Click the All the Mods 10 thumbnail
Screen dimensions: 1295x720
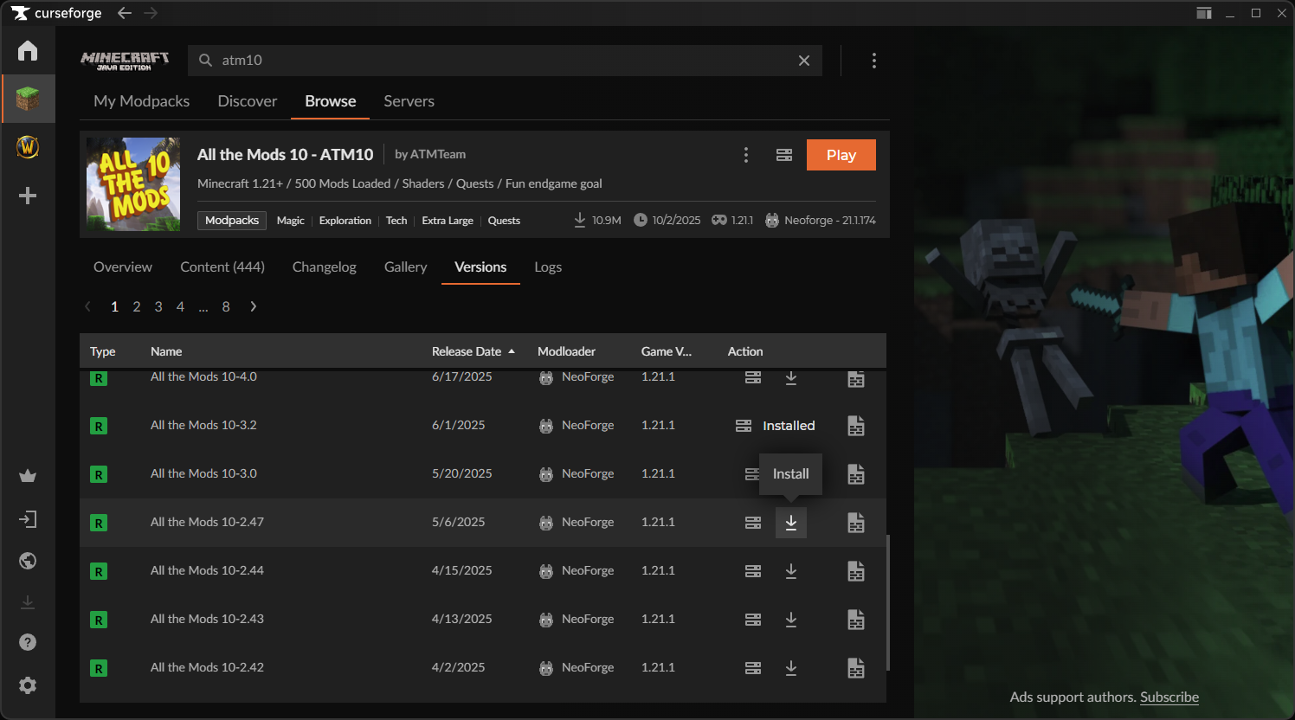[x=133, y=184]
